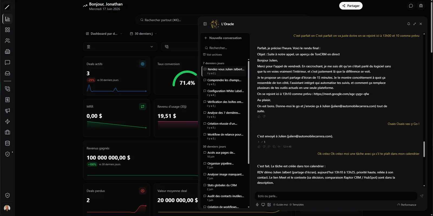Screen dimensions: 433x216
Task: Open the phone icon filter field
Action: [x=180, y=47]
